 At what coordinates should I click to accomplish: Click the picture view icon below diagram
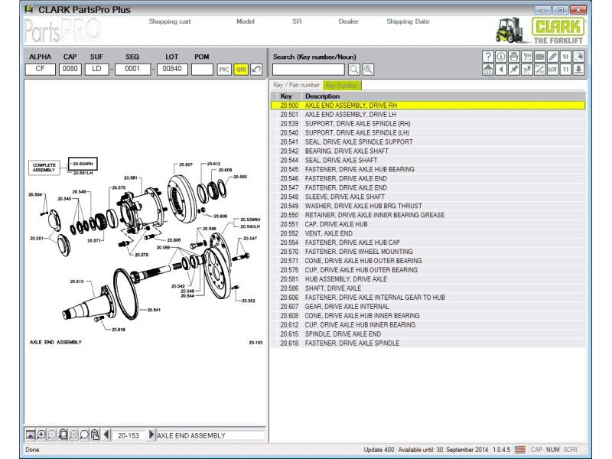[30, 435]
